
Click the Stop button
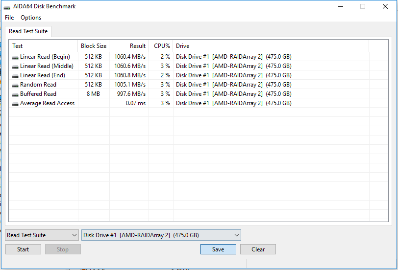pos(63,249)
